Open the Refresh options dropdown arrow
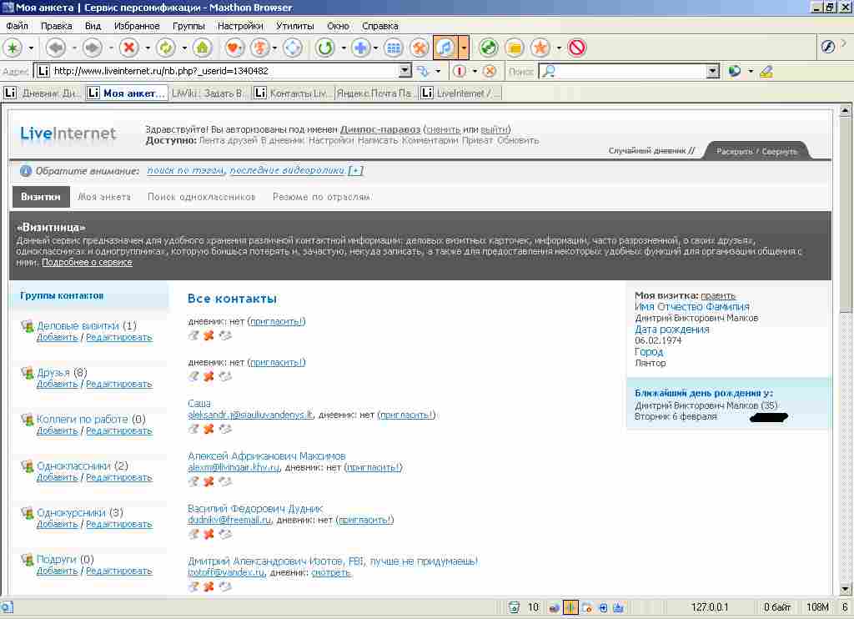Screen dimensions: 854x619 184,48
